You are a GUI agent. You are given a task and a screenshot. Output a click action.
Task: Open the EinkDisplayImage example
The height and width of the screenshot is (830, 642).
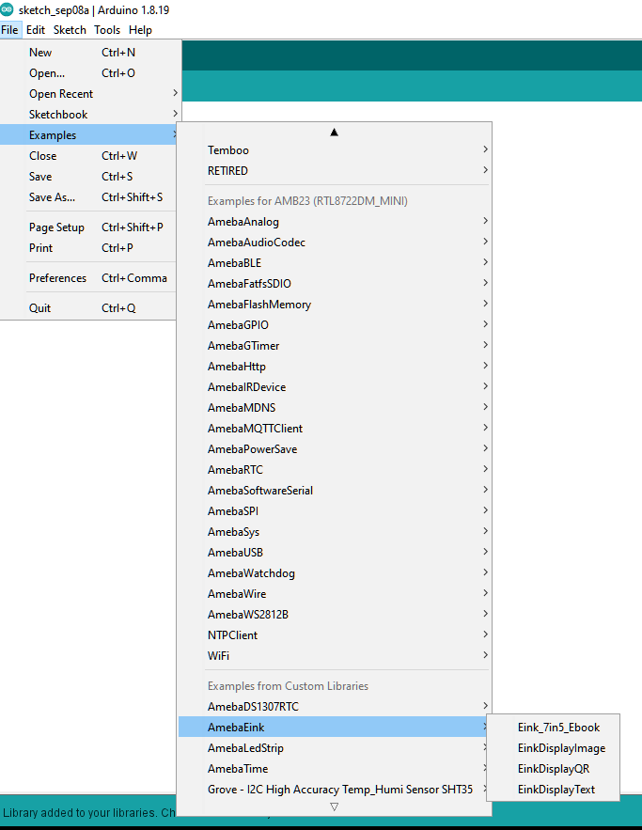click(x=553, y=747)
